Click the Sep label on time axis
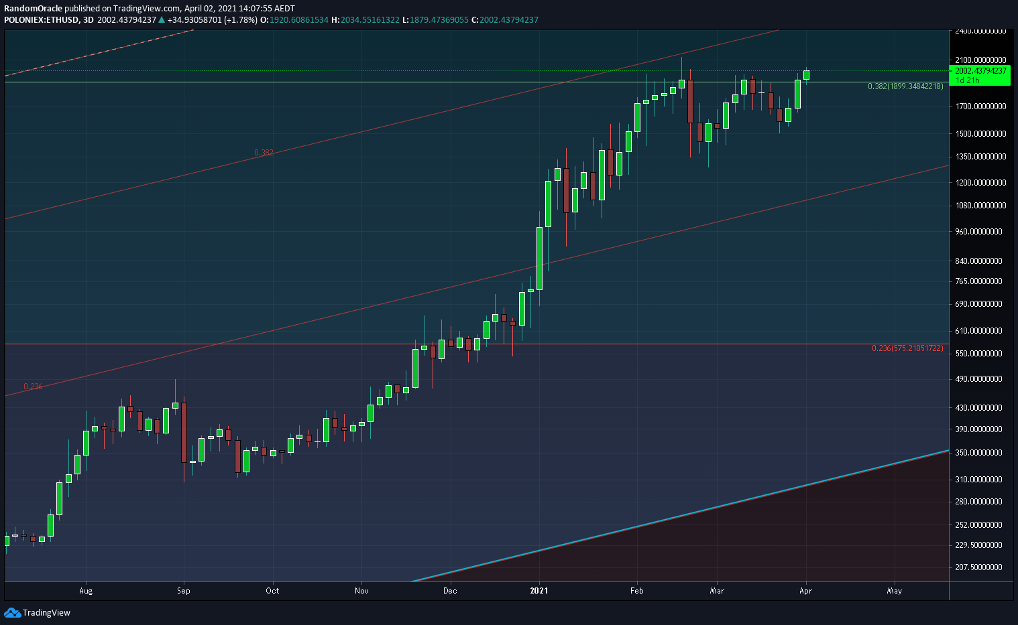 184,591
